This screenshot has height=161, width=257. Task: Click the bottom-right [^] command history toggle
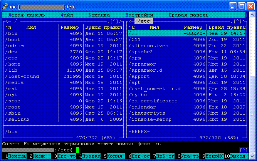pos(244,150)
